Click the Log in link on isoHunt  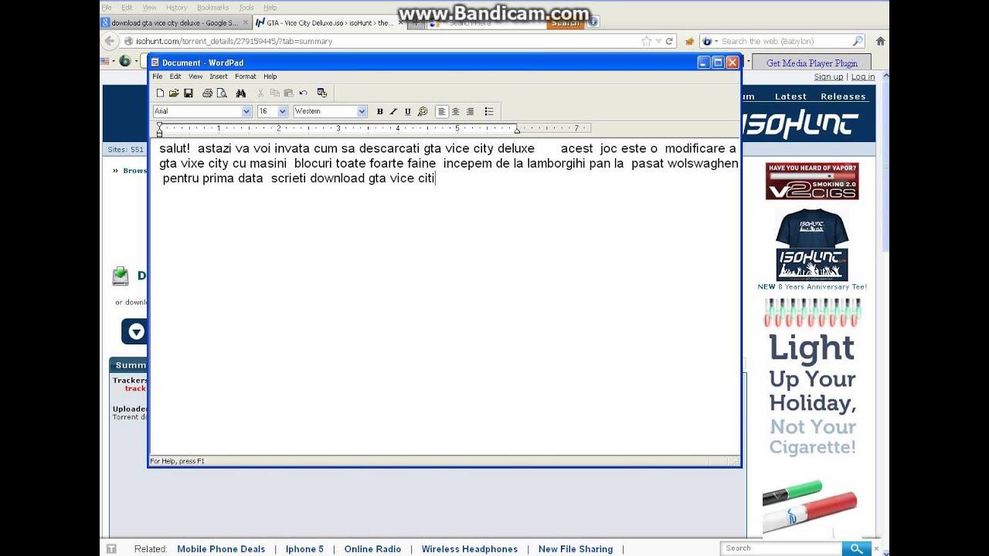(863, 76)
